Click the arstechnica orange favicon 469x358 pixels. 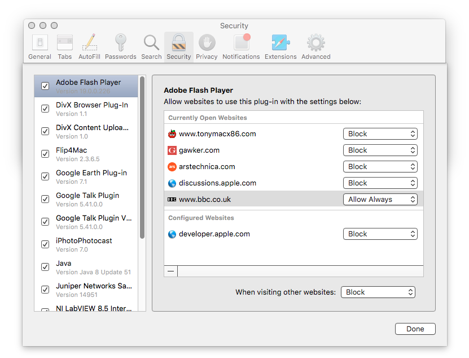point(172,167)
